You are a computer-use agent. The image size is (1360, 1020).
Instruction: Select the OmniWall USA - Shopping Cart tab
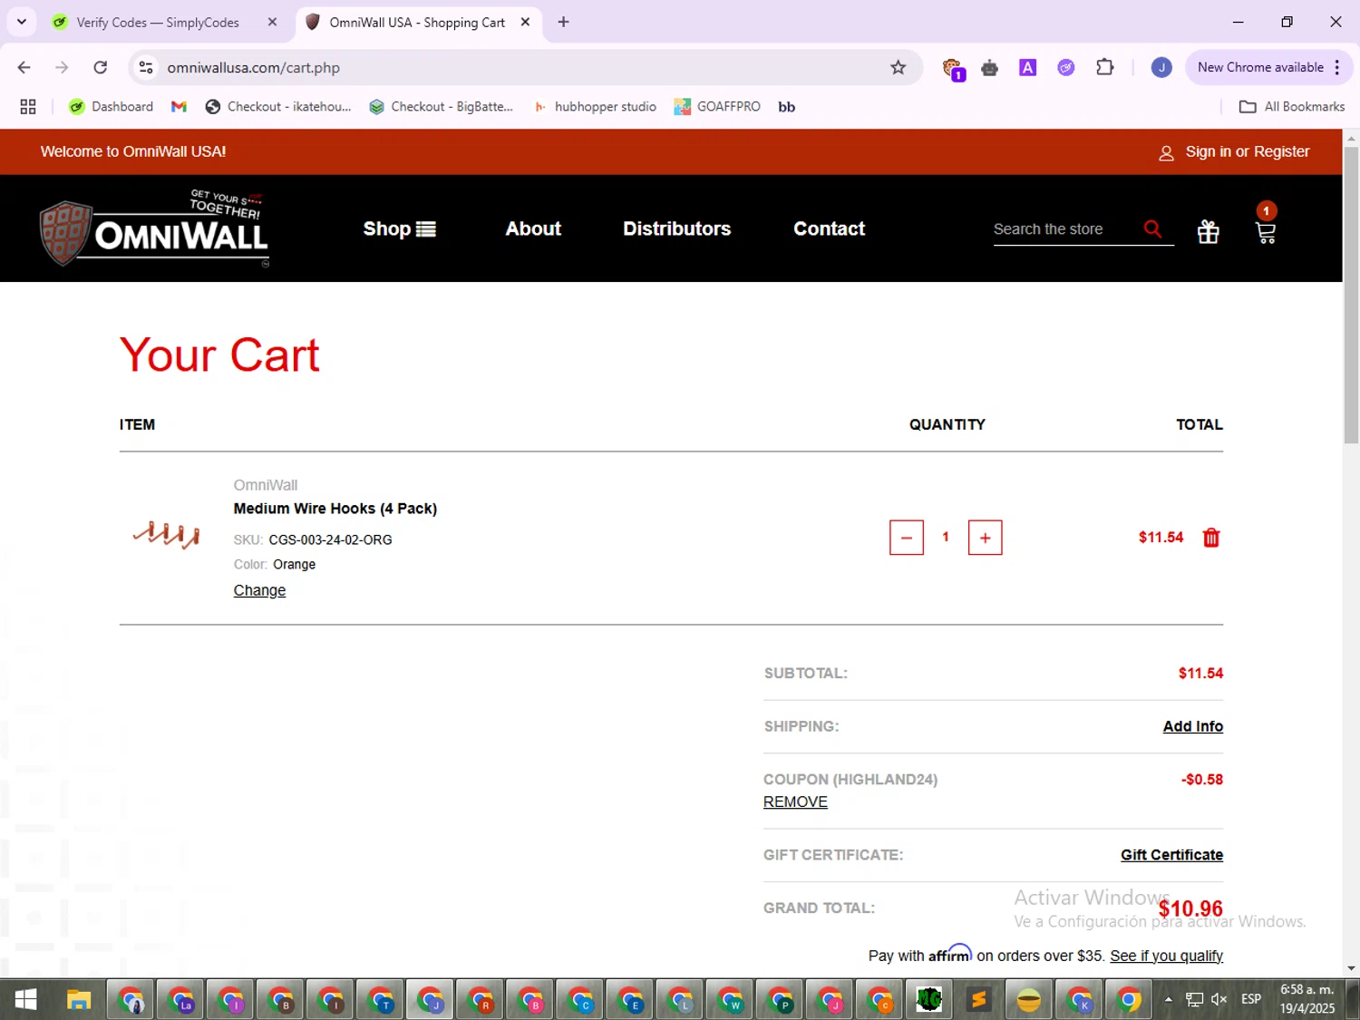417,23
